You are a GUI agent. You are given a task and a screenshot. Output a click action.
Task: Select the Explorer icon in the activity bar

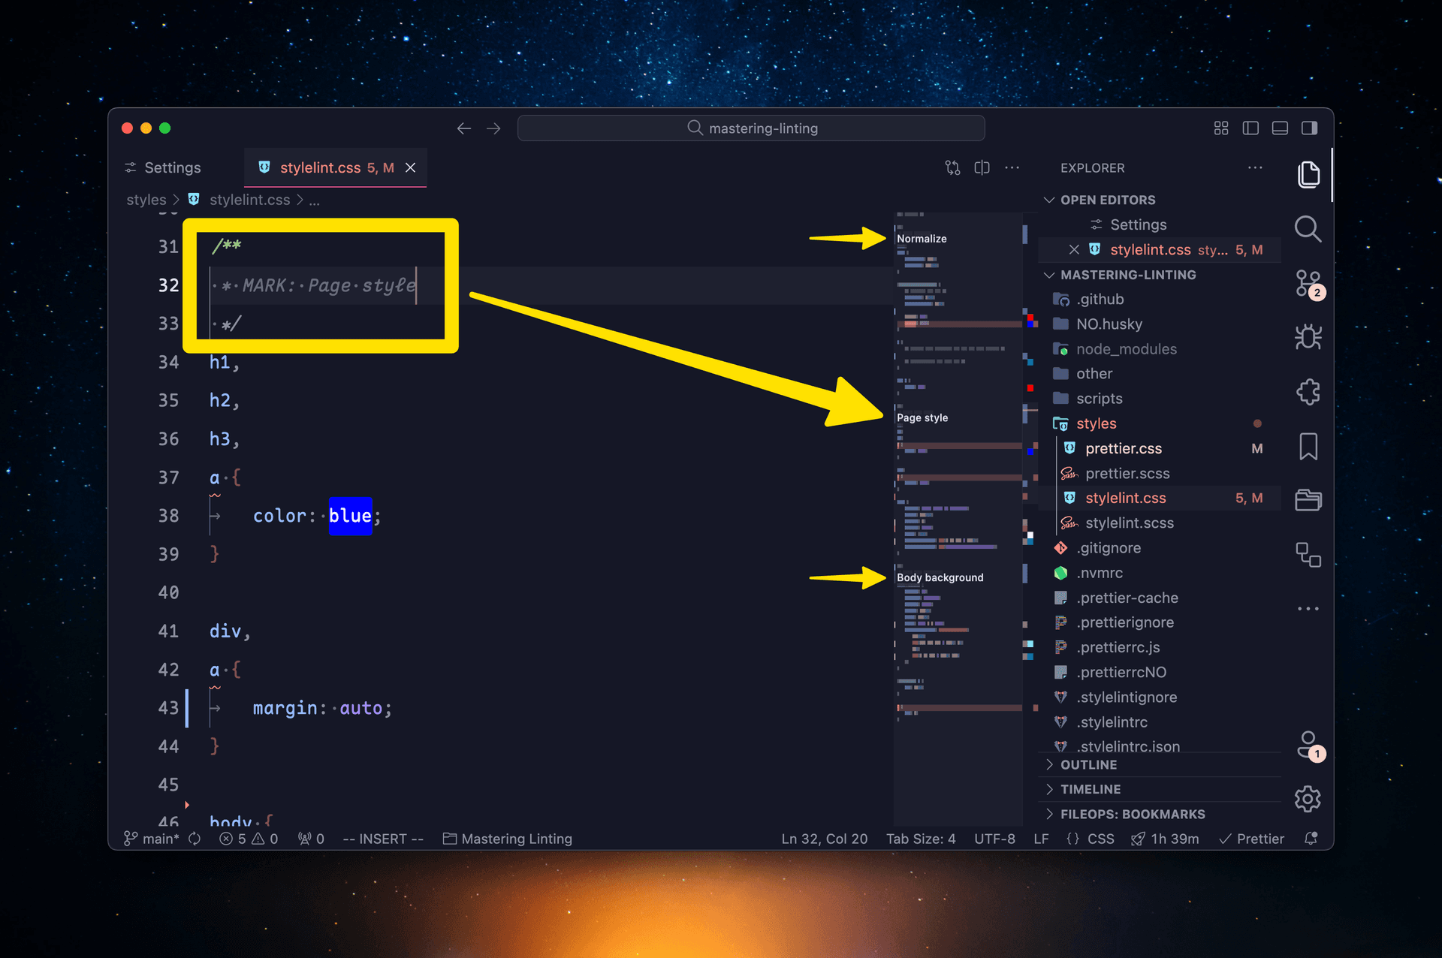coord(1308,174)
